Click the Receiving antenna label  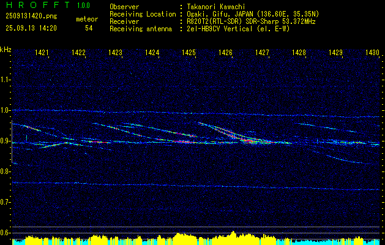(x=141, y=29)
